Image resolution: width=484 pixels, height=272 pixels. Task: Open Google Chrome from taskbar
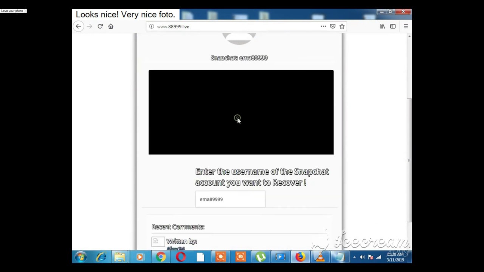pos(161,257)
